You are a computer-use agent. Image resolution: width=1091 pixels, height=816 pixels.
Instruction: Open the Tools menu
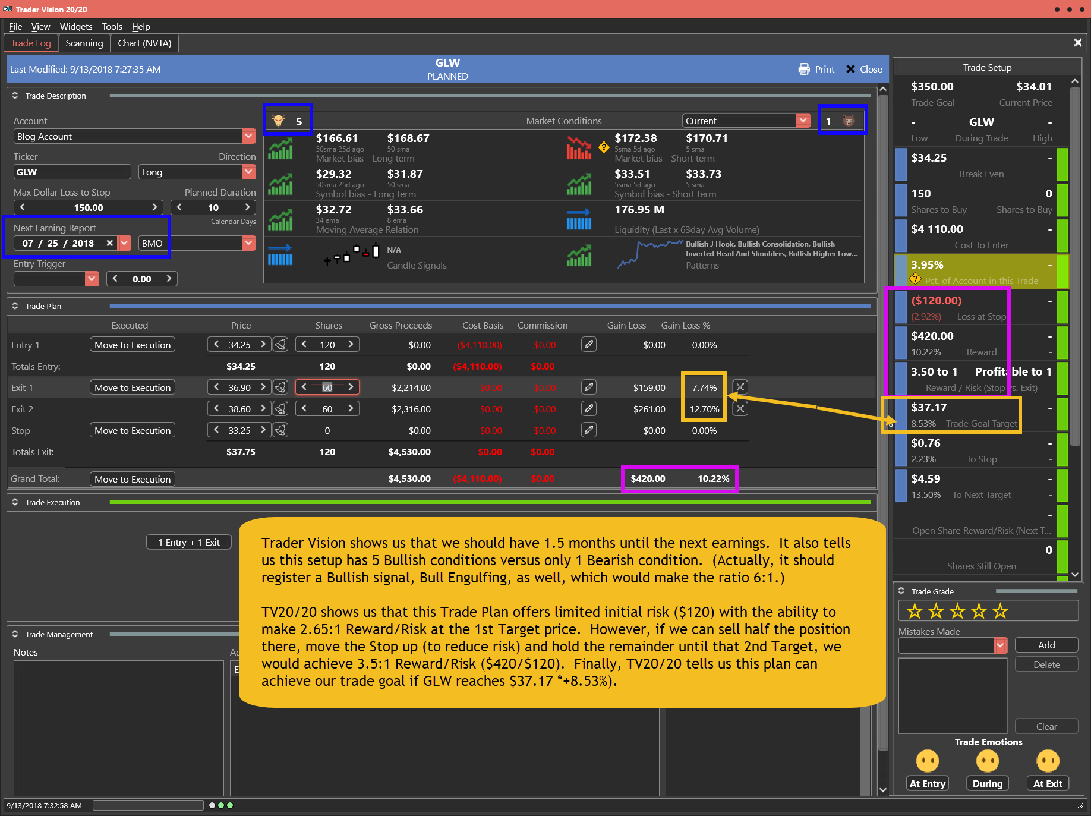point(112,26)
